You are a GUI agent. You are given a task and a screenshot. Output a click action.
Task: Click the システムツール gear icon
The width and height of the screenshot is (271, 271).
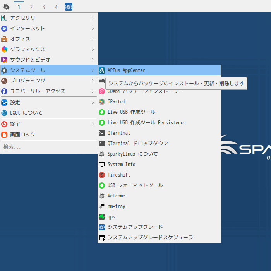[4, 70]
